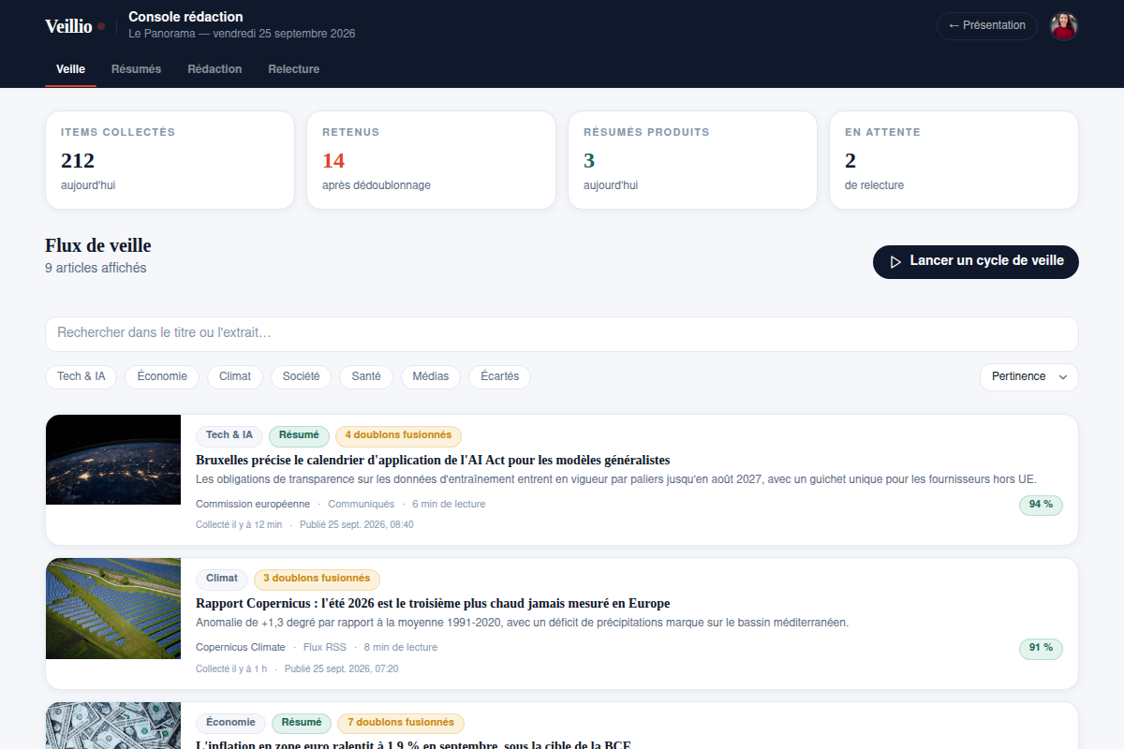Screen dimensions: 1124x749
Task: Click the 91 % relevance score
Action: pyautogui.click(x=1041, y=648)
